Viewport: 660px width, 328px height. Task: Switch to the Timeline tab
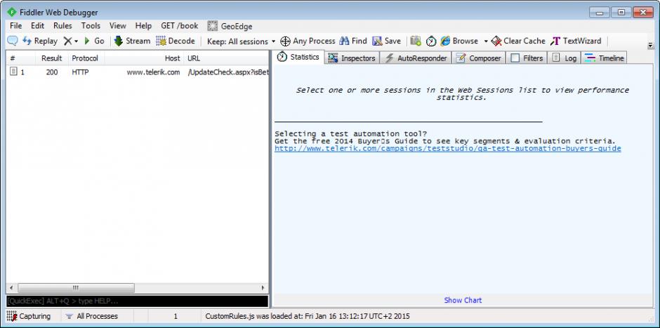pos(604,58)
